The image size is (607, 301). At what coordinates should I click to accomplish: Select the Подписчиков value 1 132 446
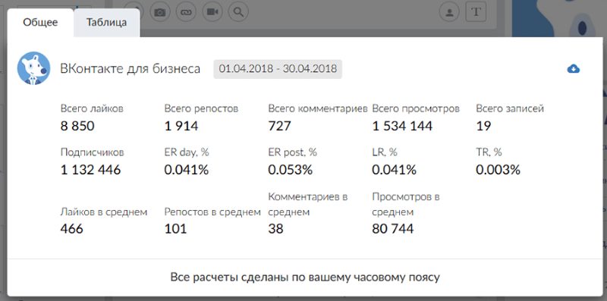tap(90, 170)
